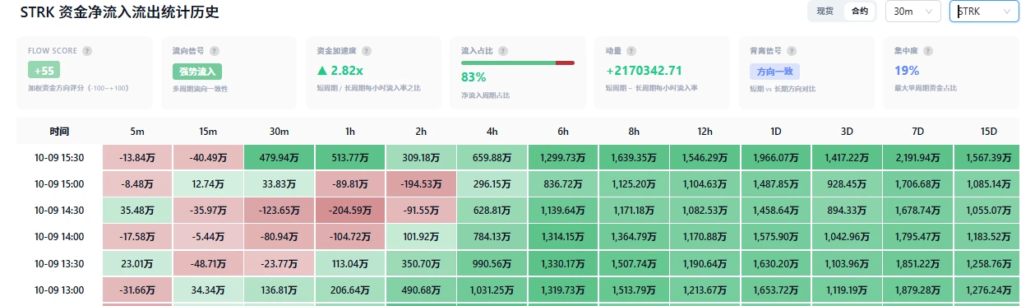The width and height of the screenshot is (1021, 306).
Task: Click the 2h column header
Action: pyautogui.click(x=421, y=132)
